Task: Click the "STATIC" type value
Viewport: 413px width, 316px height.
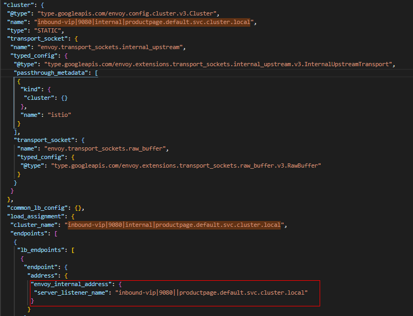Action: point(47,30)
